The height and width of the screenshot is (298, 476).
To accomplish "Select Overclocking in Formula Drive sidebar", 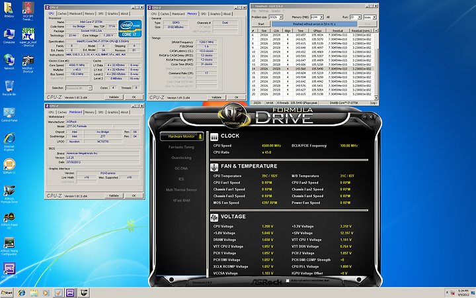I will click(181, 158).
